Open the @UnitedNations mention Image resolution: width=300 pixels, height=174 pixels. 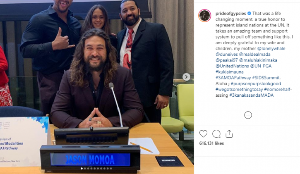[x=232, y=66]
